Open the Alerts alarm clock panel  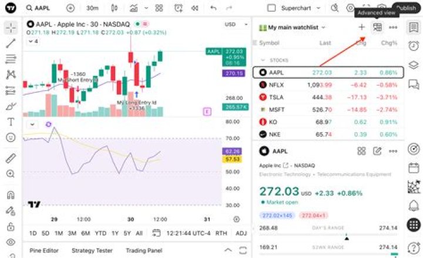click(414, 46)
